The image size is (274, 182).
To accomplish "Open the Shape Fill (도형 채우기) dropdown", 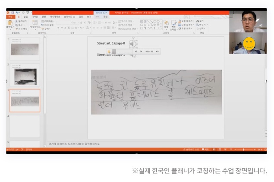I will pos(186,21).
